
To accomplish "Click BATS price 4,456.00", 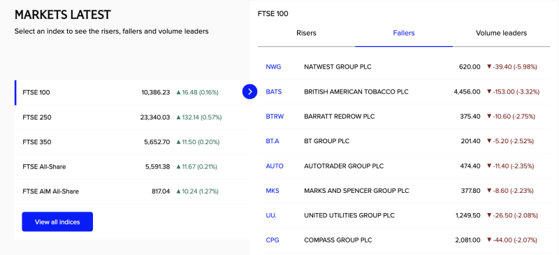I will (467, 92).
